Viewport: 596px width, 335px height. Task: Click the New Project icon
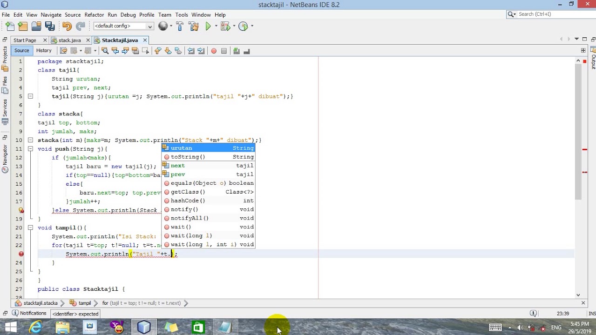tap(23, 27)
